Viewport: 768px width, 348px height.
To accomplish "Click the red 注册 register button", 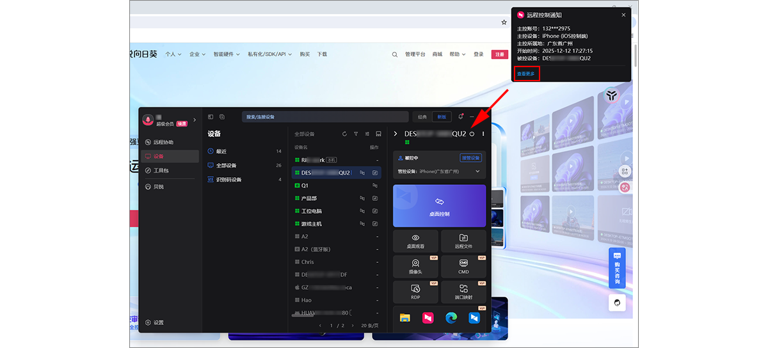I will click(x=499, y=54).
